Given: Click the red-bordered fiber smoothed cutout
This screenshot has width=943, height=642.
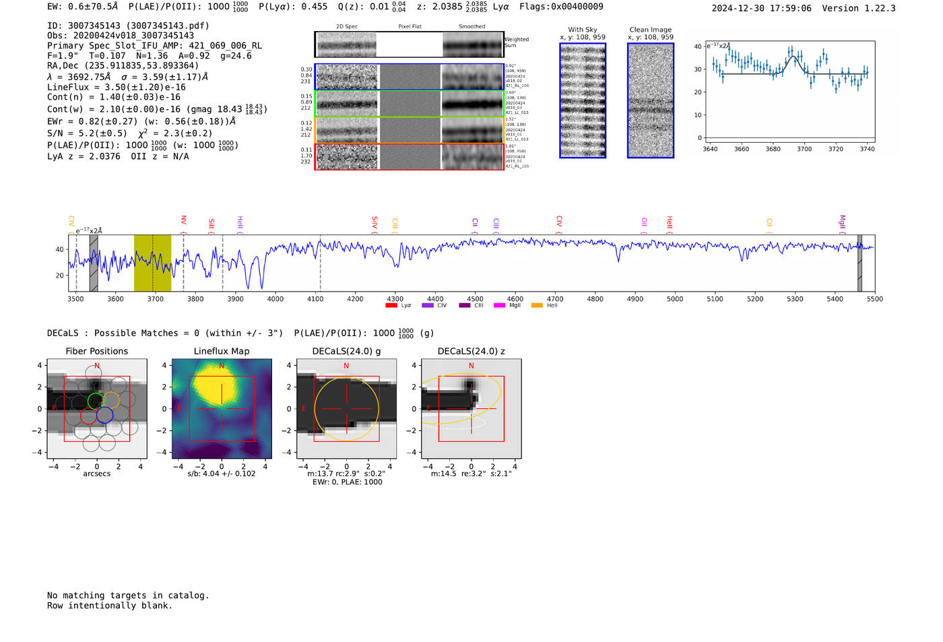Looking at the screenshot, I should pos(472,157).
